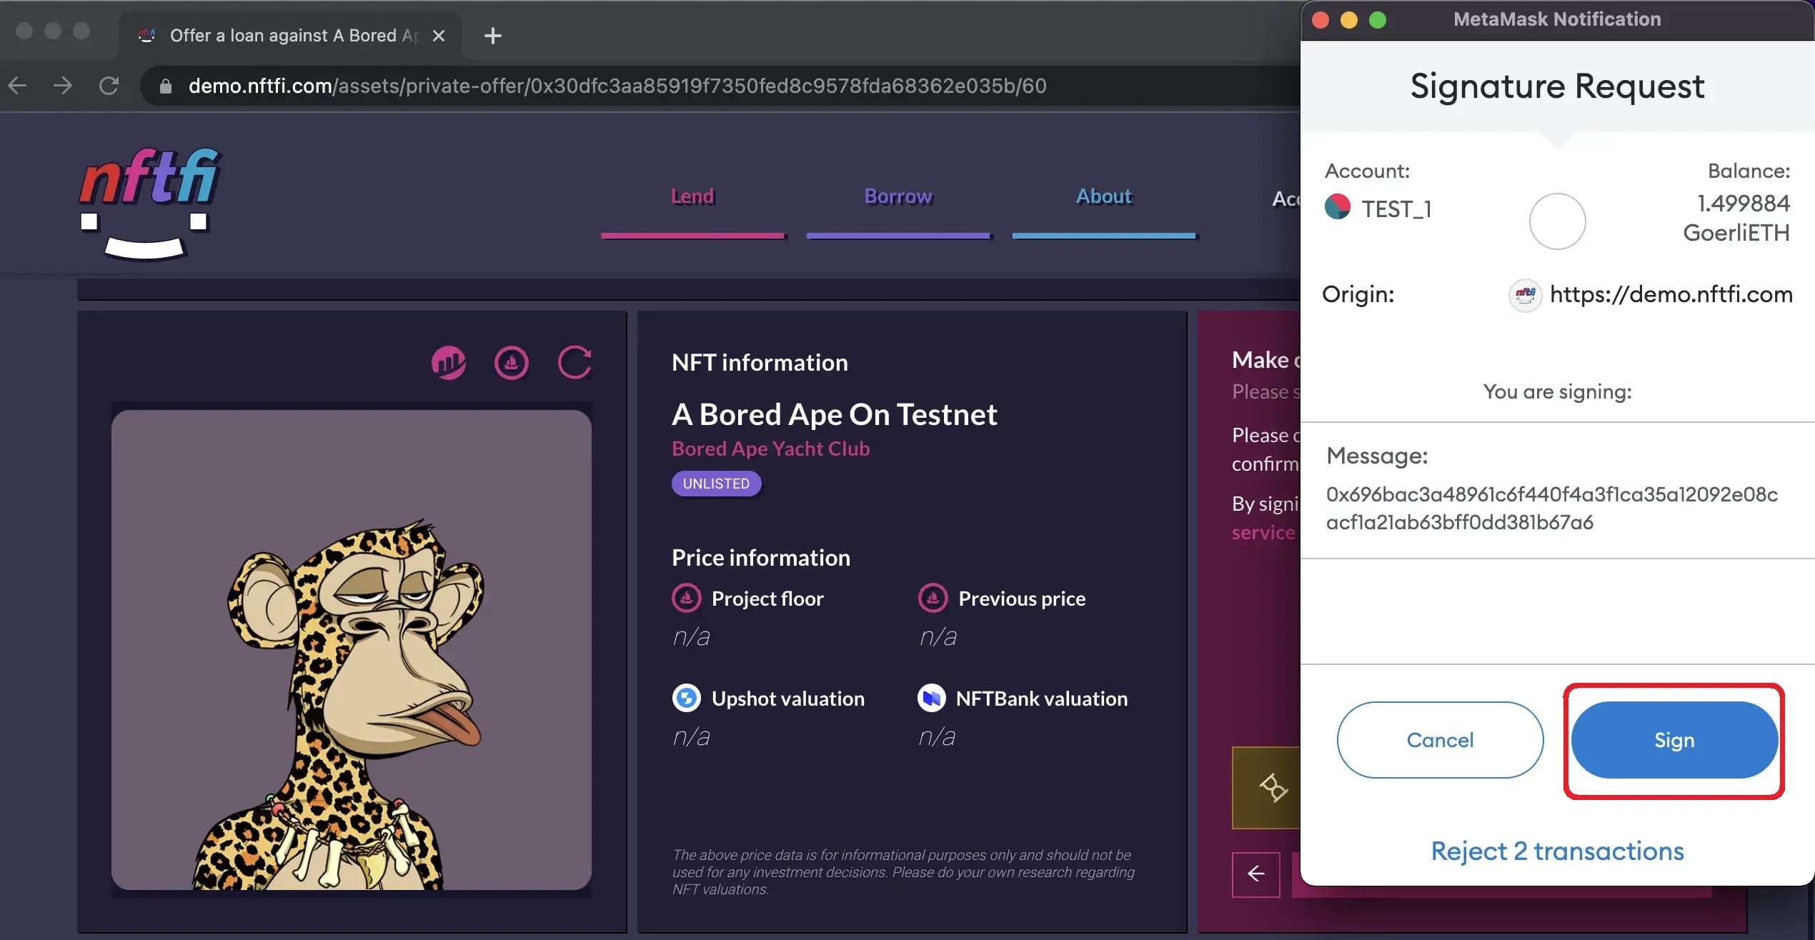Go back in browser history
The image size is (1815, 940).
tap(18, 86)
